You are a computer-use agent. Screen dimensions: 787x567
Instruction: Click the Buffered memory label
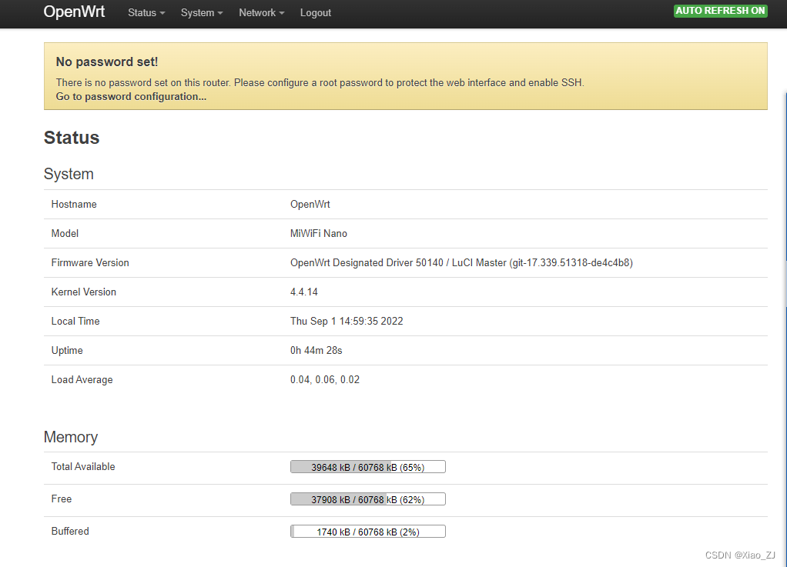[x=70, y=531]
